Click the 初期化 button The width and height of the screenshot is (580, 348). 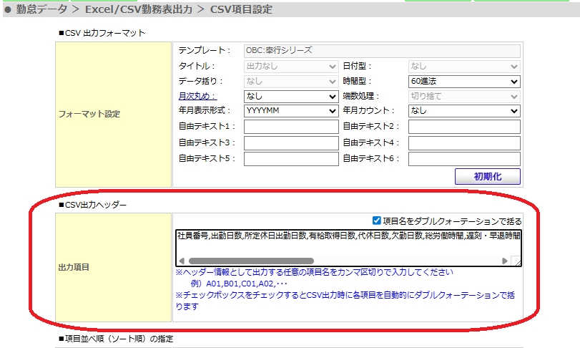(487, 176)
